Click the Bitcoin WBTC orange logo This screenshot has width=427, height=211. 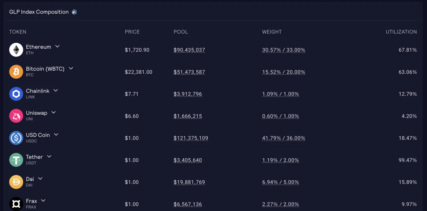(x=16, y=72)
